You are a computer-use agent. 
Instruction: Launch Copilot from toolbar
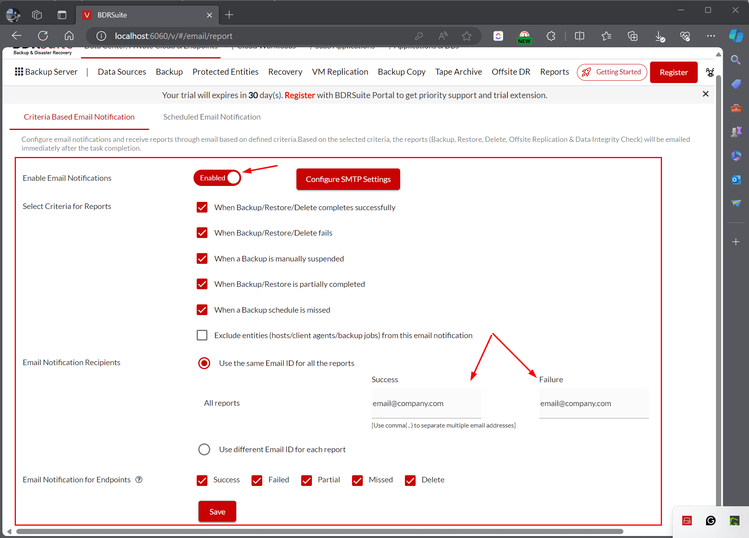pos(736,36)
